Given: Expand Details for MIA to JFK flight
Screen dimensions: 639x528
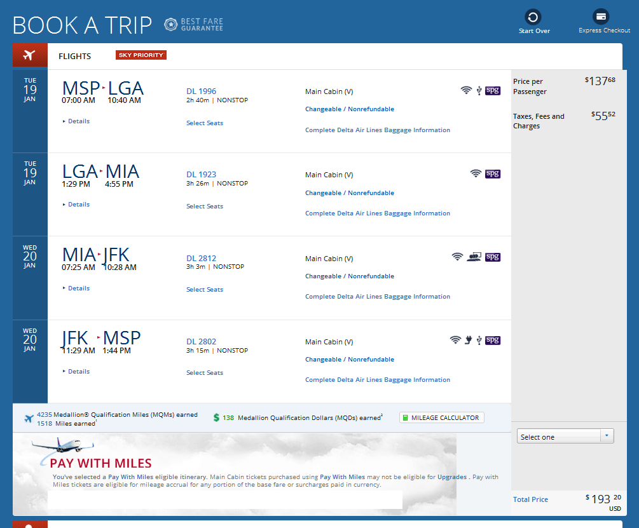Looking at the screenshot, I should [x=76, y=288].
